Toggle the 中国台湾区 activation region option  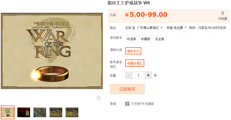tap(135, 63)
